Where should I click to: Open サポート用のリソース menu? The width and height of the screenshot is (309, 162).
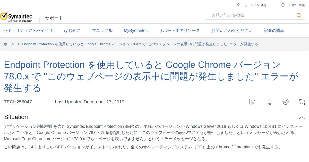[x=179, y=31]
